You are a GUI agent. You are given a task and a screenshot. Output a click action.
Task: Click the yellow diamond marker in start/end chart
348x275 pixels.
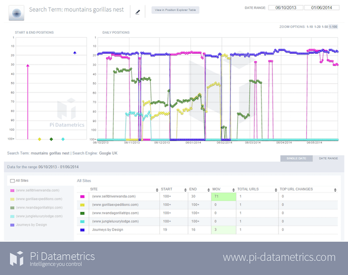[39, 140]
